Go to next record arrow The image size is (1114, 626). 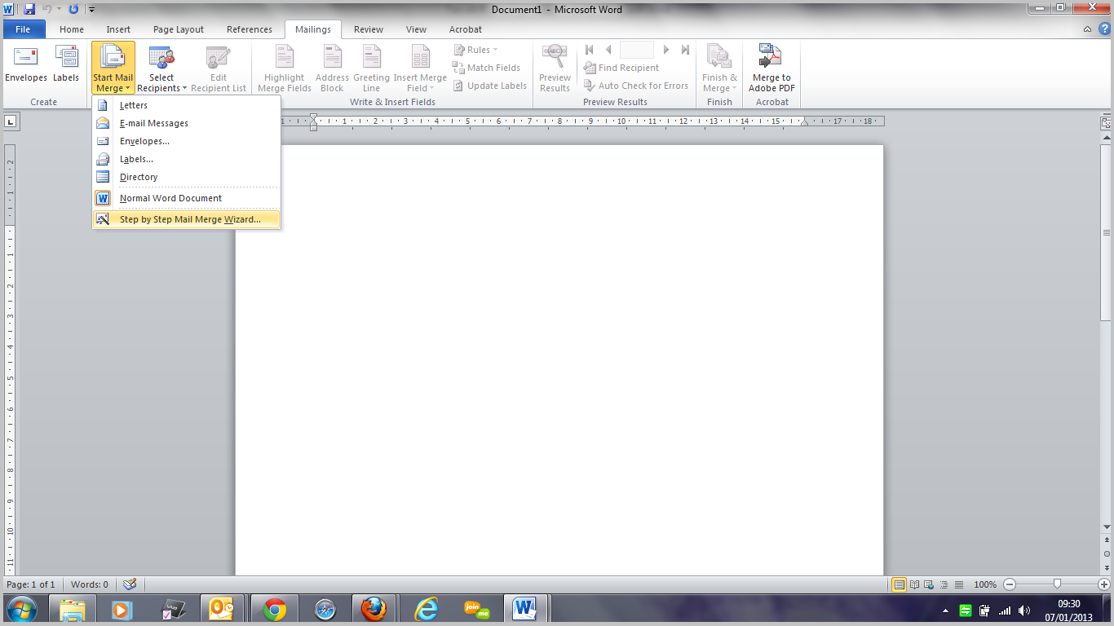point(666,50)
